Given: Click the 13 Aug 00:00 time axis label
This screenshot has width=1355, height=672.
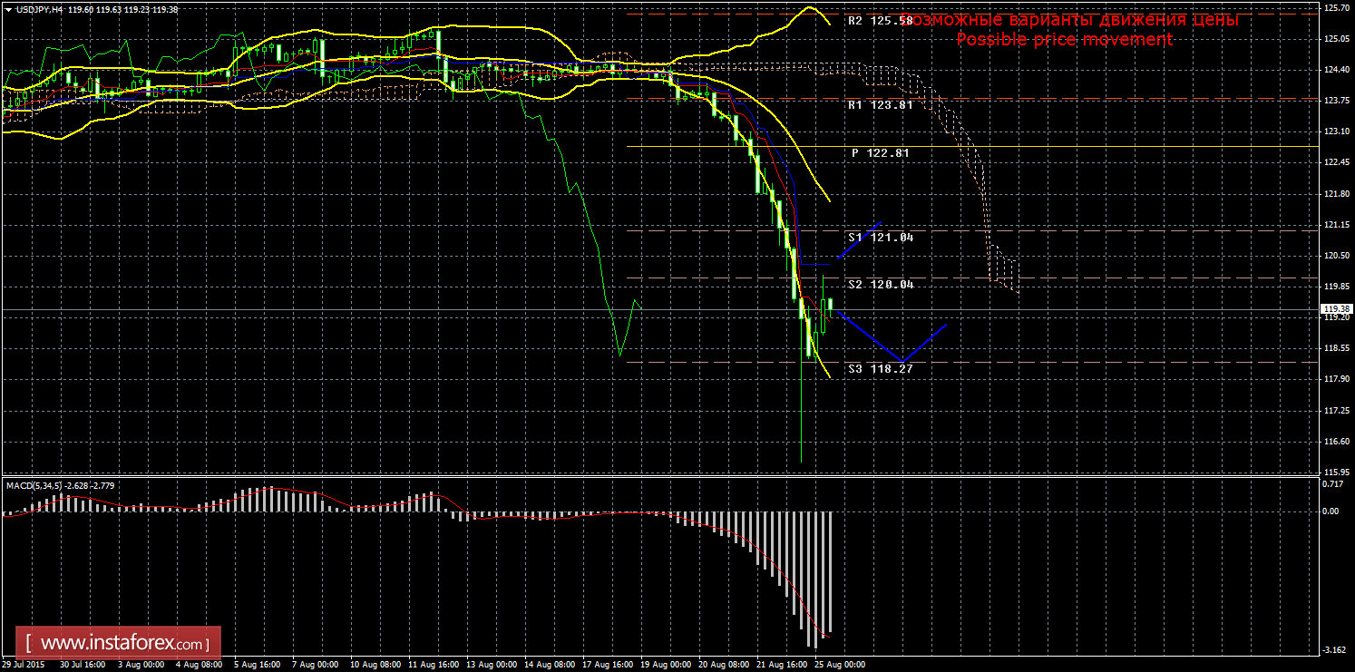Looking at the screenshot, I should [491, 664].
